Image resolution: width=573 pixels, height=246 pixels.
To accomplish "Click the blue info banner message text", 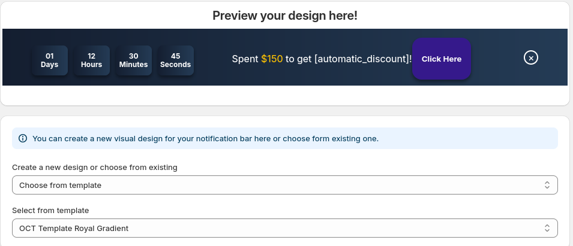I will [x=205, y=138].
